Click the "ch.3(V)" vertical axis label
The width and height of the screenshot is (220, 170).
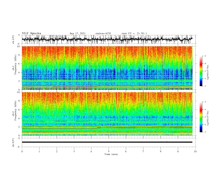pyautogui.click(x=13, y=142)
